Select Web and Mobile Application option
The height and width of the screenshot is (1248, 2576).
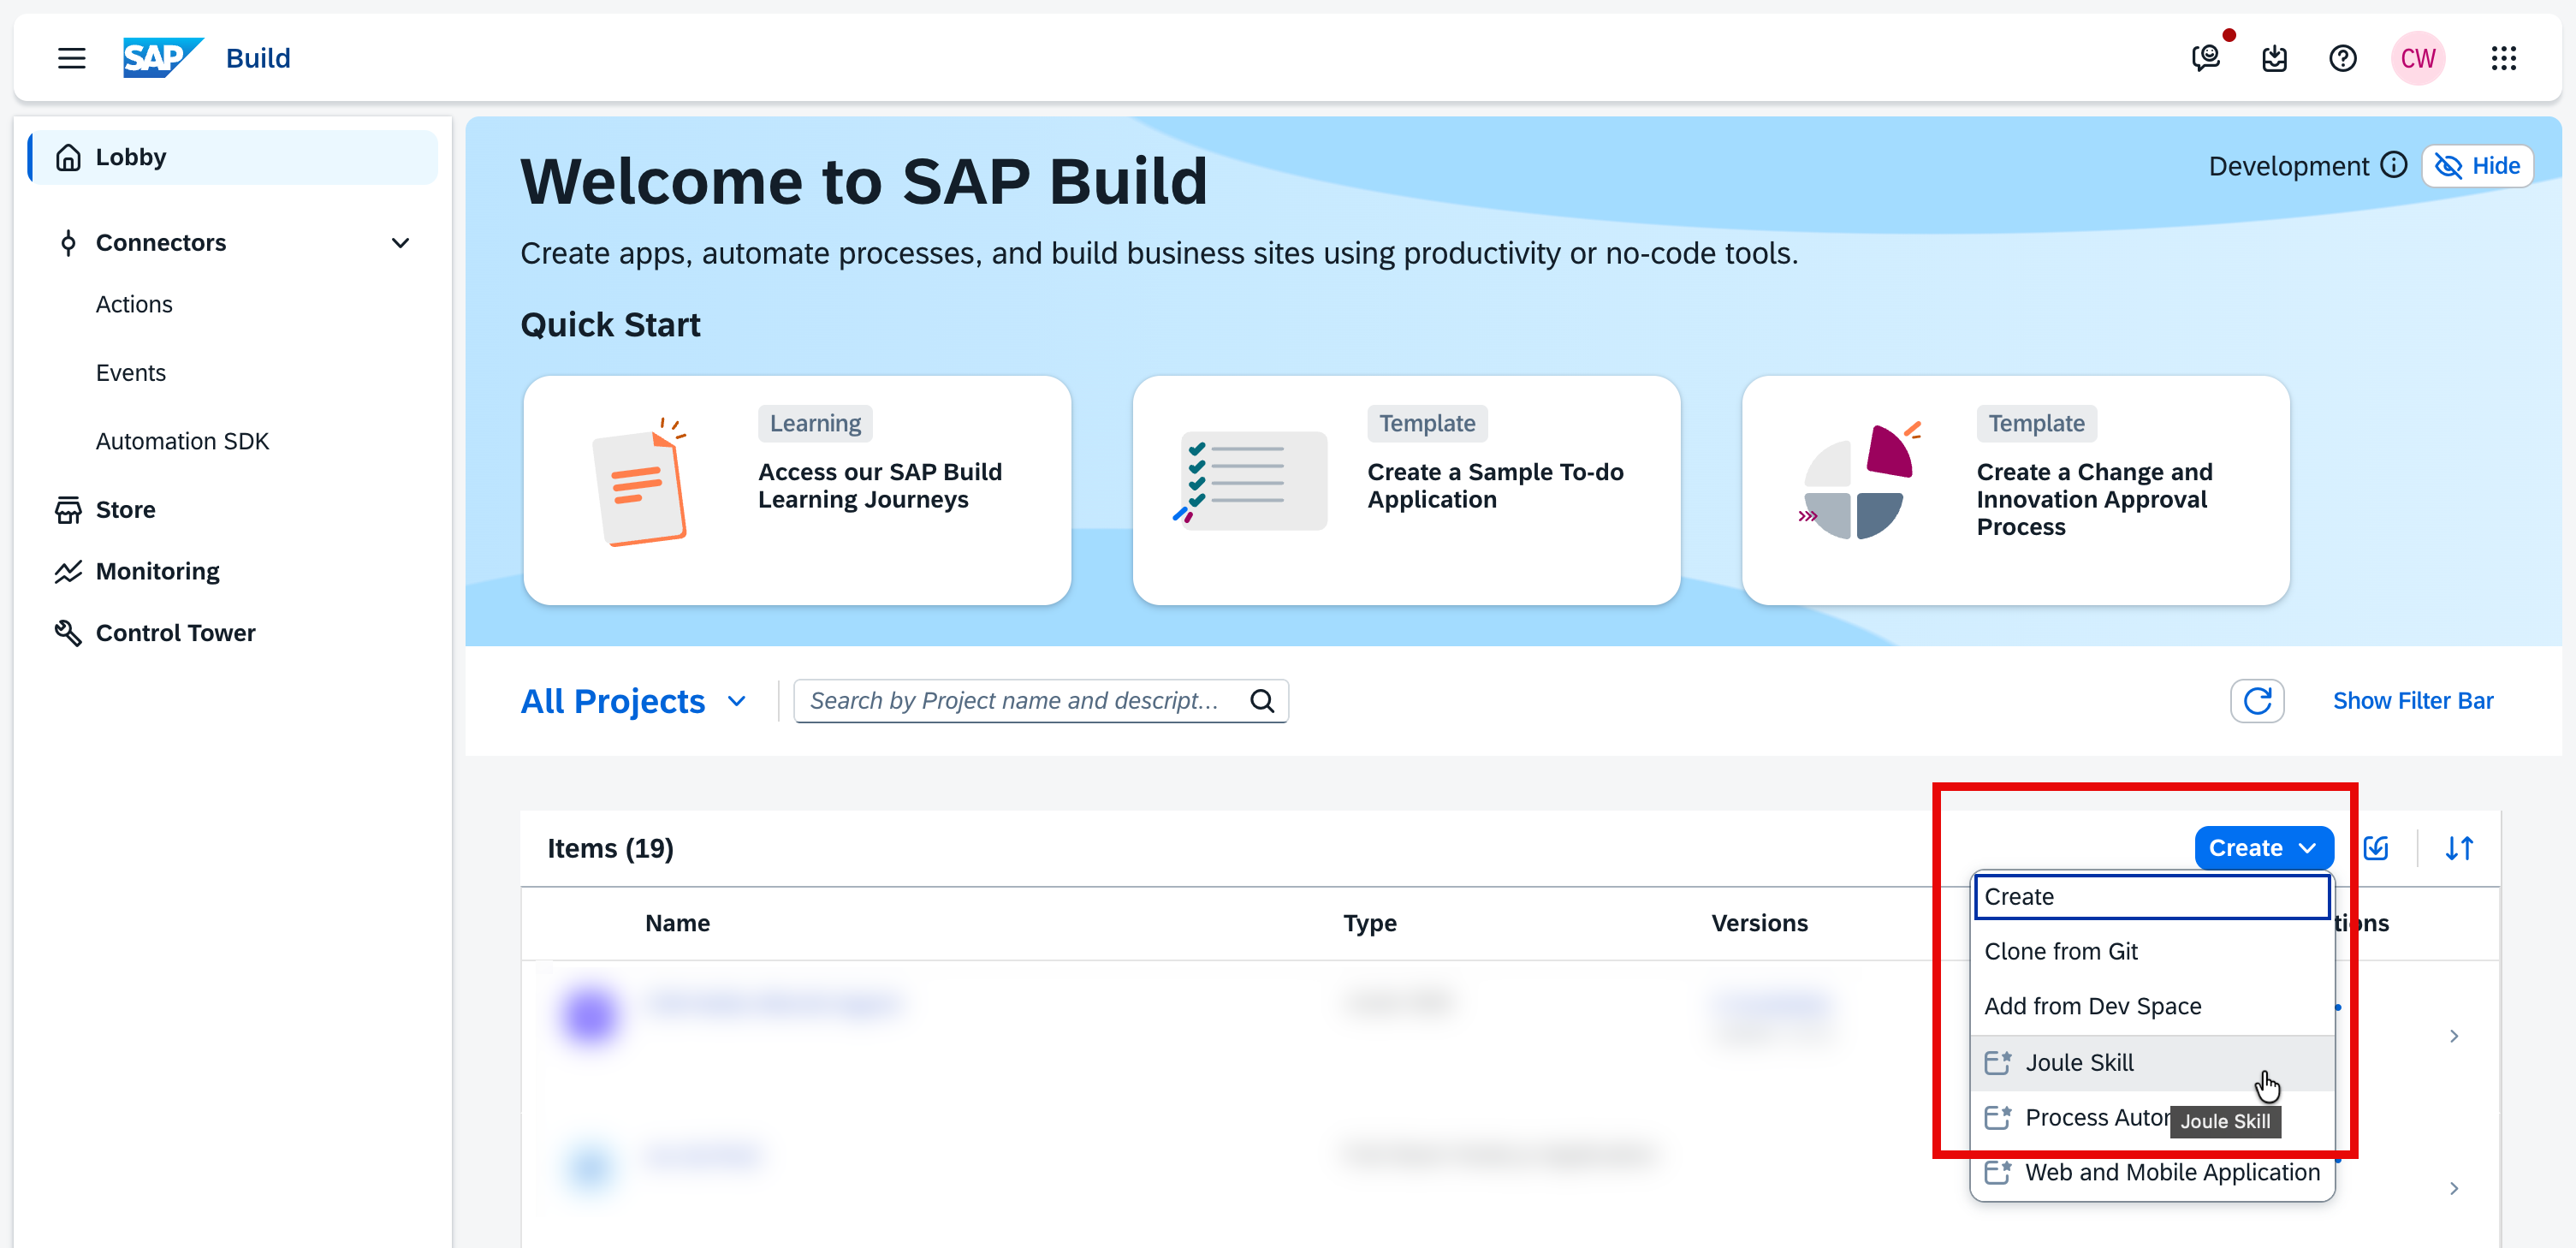[x=2172, y=1172]
